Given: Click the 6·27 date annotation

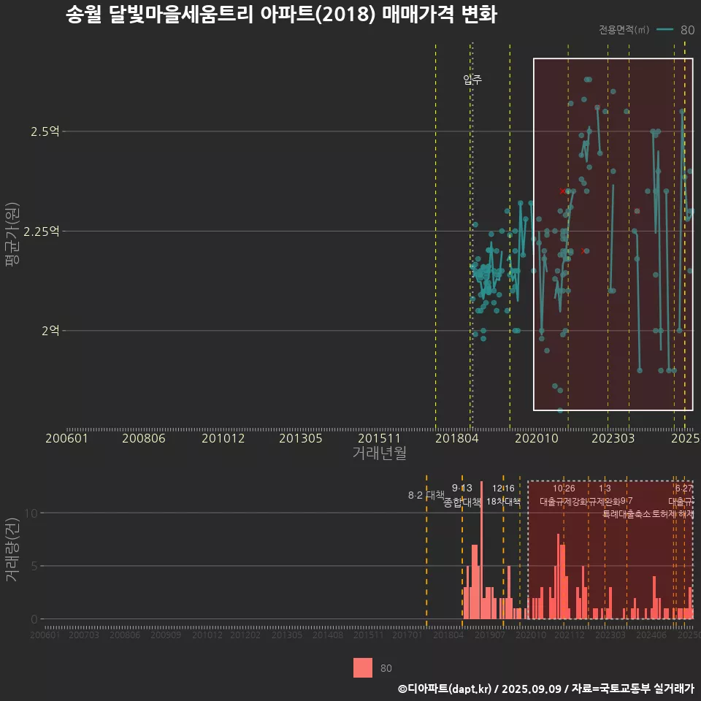Looking at the screenshot, I should tap(683, 489).
